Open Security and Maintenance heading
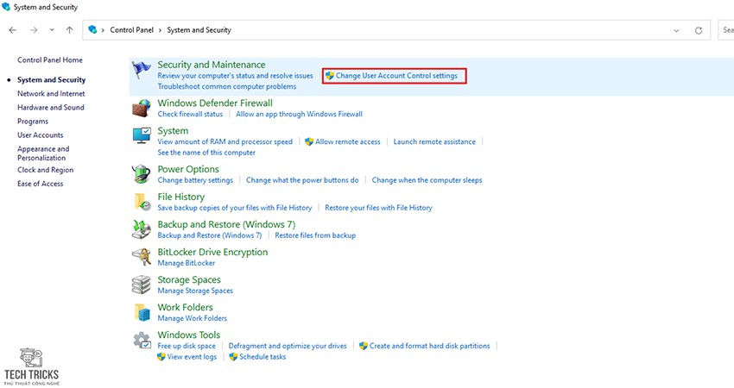The width and height of the screenshot is (734, 388). click(211, 65)
